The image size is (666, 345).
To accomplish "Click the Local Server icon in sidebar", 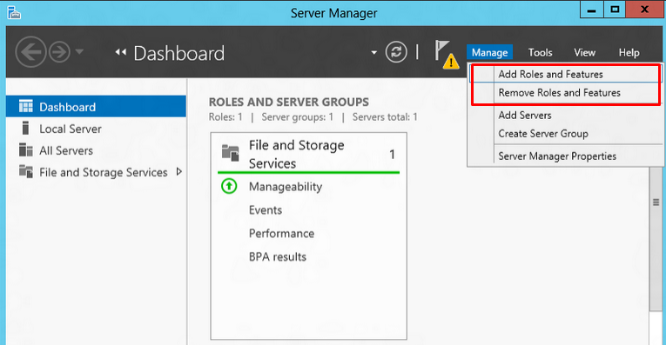I will (x=25, y=128).
